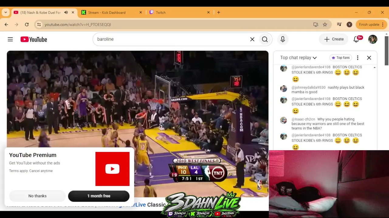
Task: Switch to the Twitch tab
Action: 161,12
